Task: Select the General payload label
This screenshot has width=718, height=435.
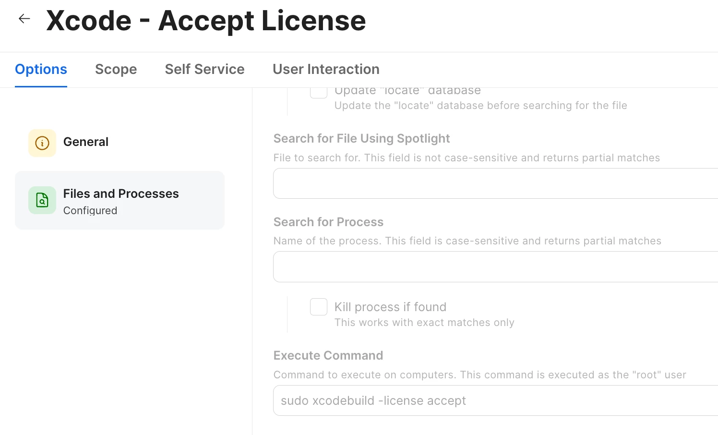Action: click(x=86, y=142)
